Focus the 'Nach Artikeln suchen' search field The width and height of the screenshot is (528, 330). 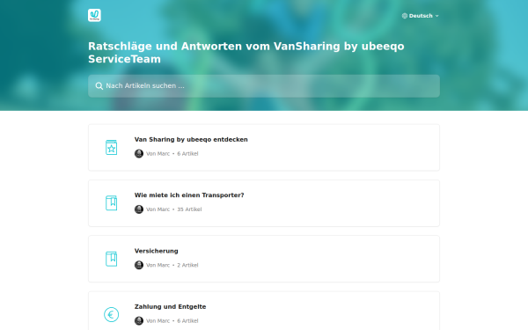tap(264, 86)
